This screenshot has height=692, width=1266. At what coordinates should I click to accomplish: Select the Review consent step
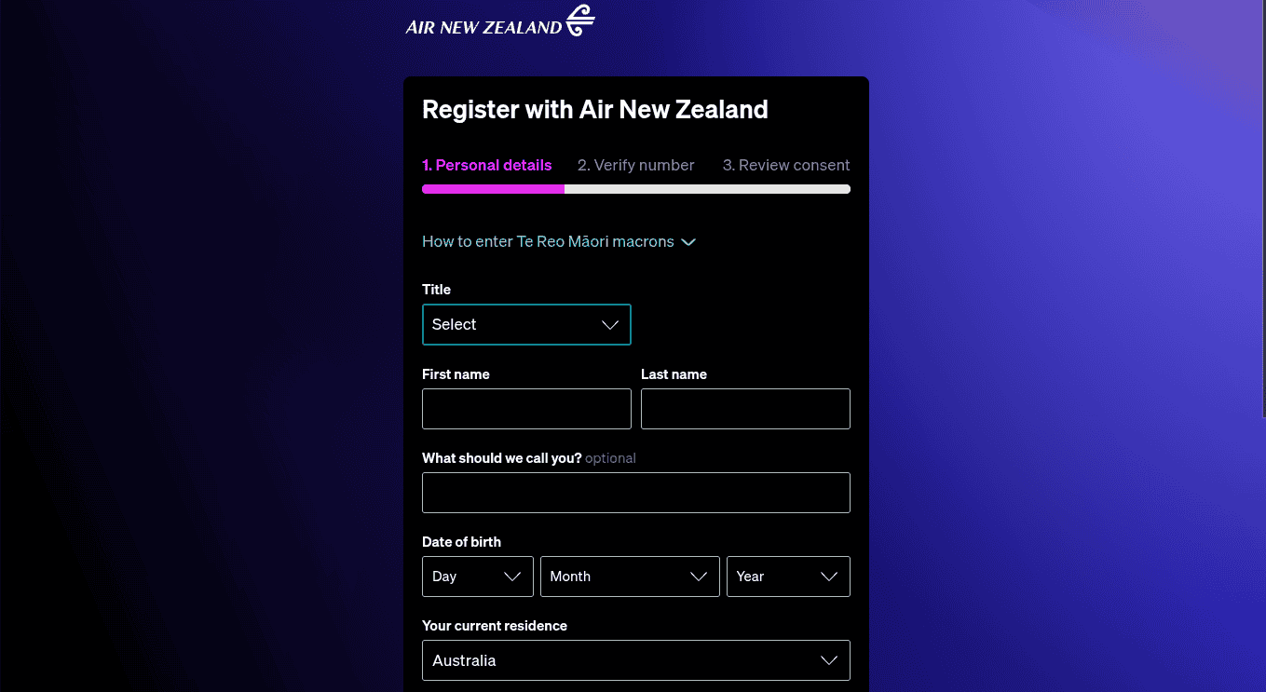pos(786,165)
